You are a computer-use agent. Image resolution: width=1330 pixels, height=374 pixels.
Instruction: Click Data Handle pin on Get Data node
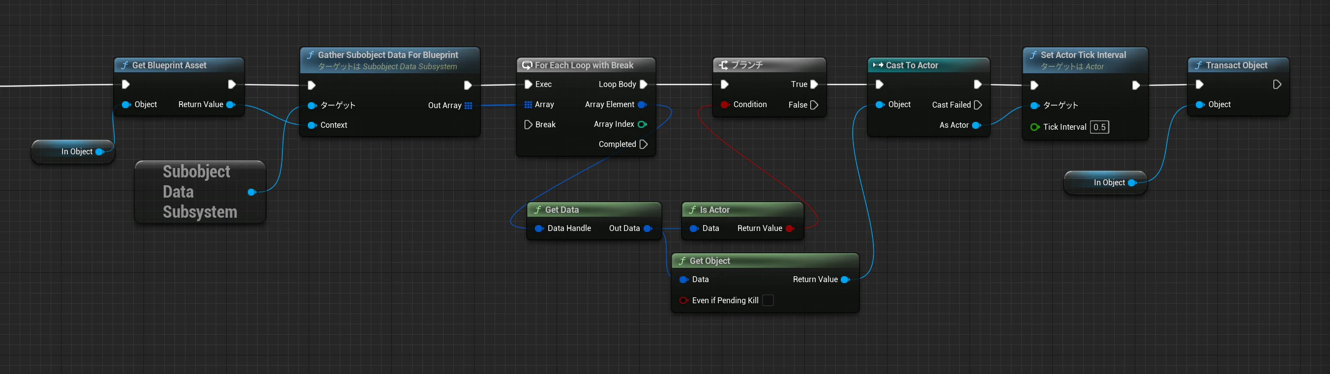[539, 229]
